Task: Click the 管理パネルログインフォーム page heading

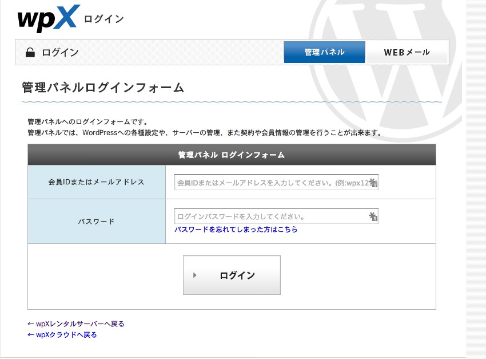Action: (x=103, y=88)
